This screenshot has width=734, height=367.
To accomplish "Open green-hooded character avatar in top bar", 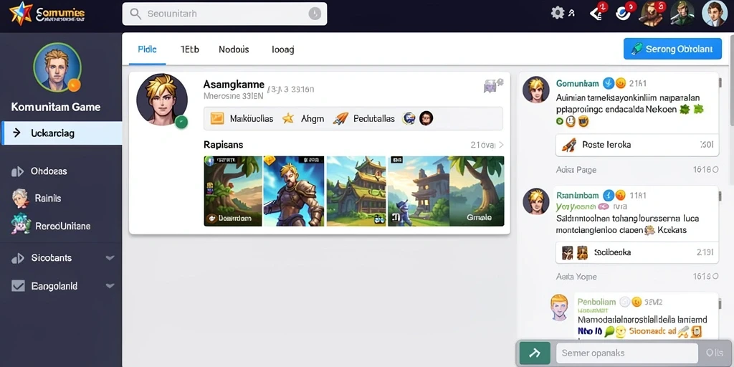I will 682,13.
